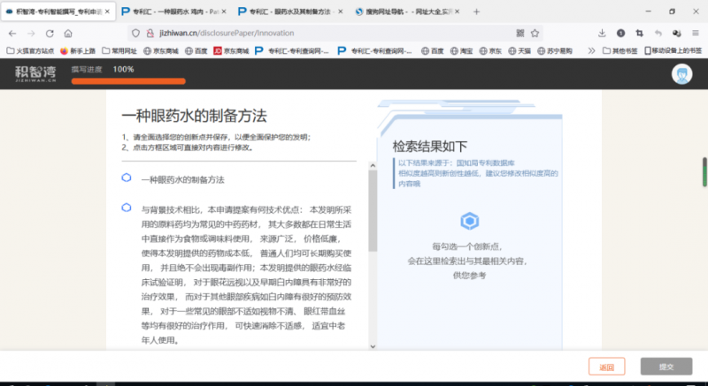Open the 其他书签 folder
The width and height of the screenshot is (708, 386).
pos(620,51)
